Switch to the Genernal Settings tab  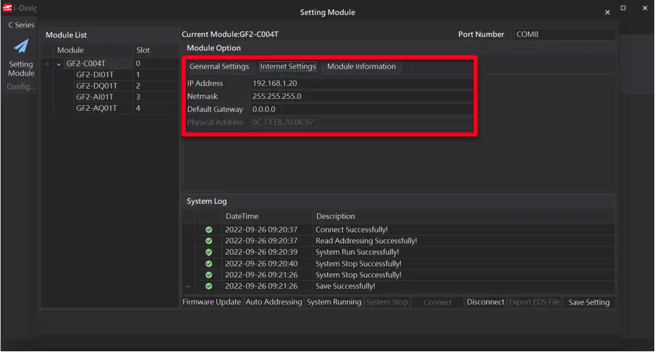[219, 67]
